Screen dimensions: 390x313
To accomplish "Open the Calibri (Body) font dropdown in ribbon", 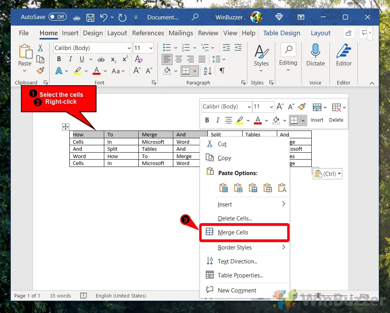I will pos(129,48).
